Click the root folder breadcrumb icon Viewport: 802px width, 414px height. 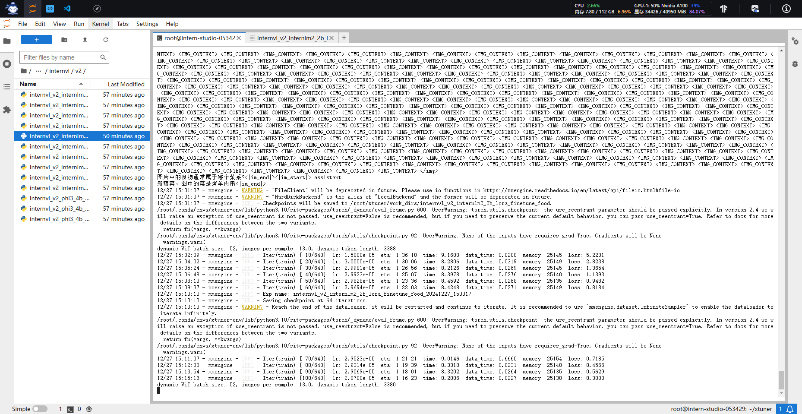click(x=24, y=71)
